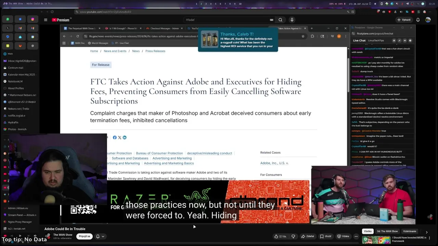The width and height of the screenshot is (438, 246).
Task: Select the Od: The WAN Show chip
Action: tap(387, 231)
